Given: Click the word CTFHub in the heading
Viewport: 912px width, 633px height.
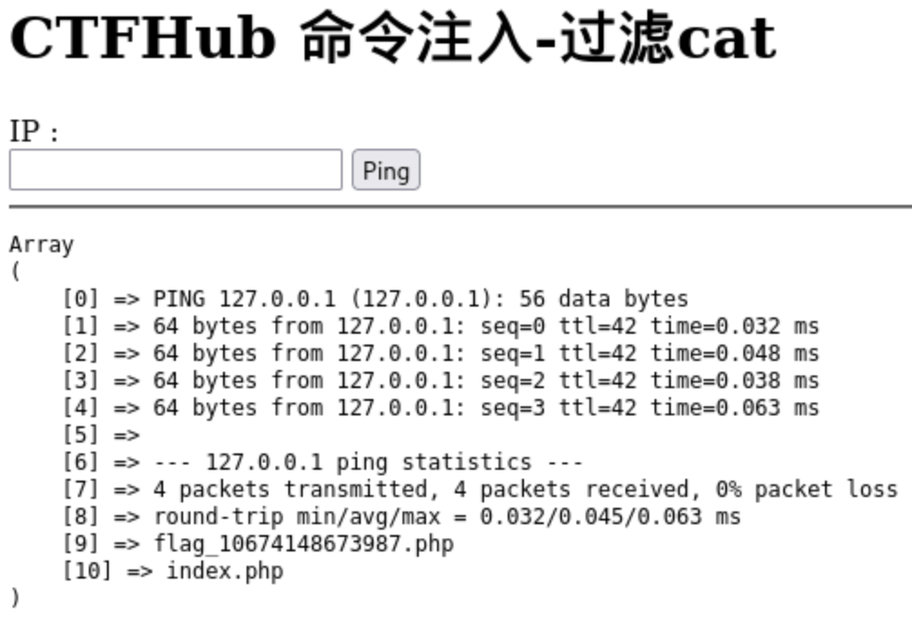Looking at the screenshot, I should click(141, 39).
